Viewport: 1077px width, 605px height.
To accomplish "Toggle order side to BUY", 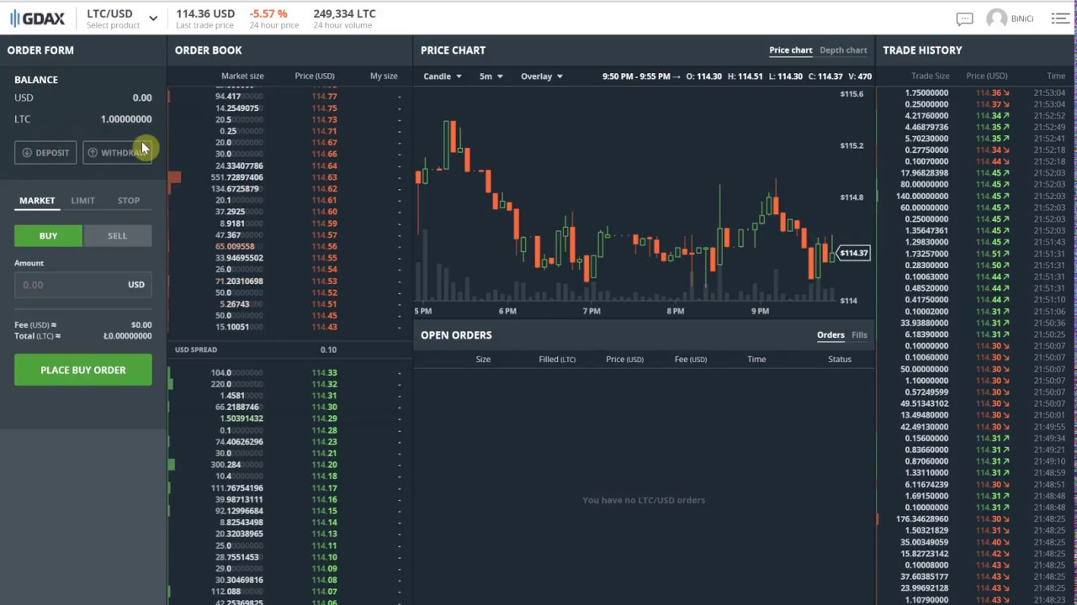I will [48, 236].
